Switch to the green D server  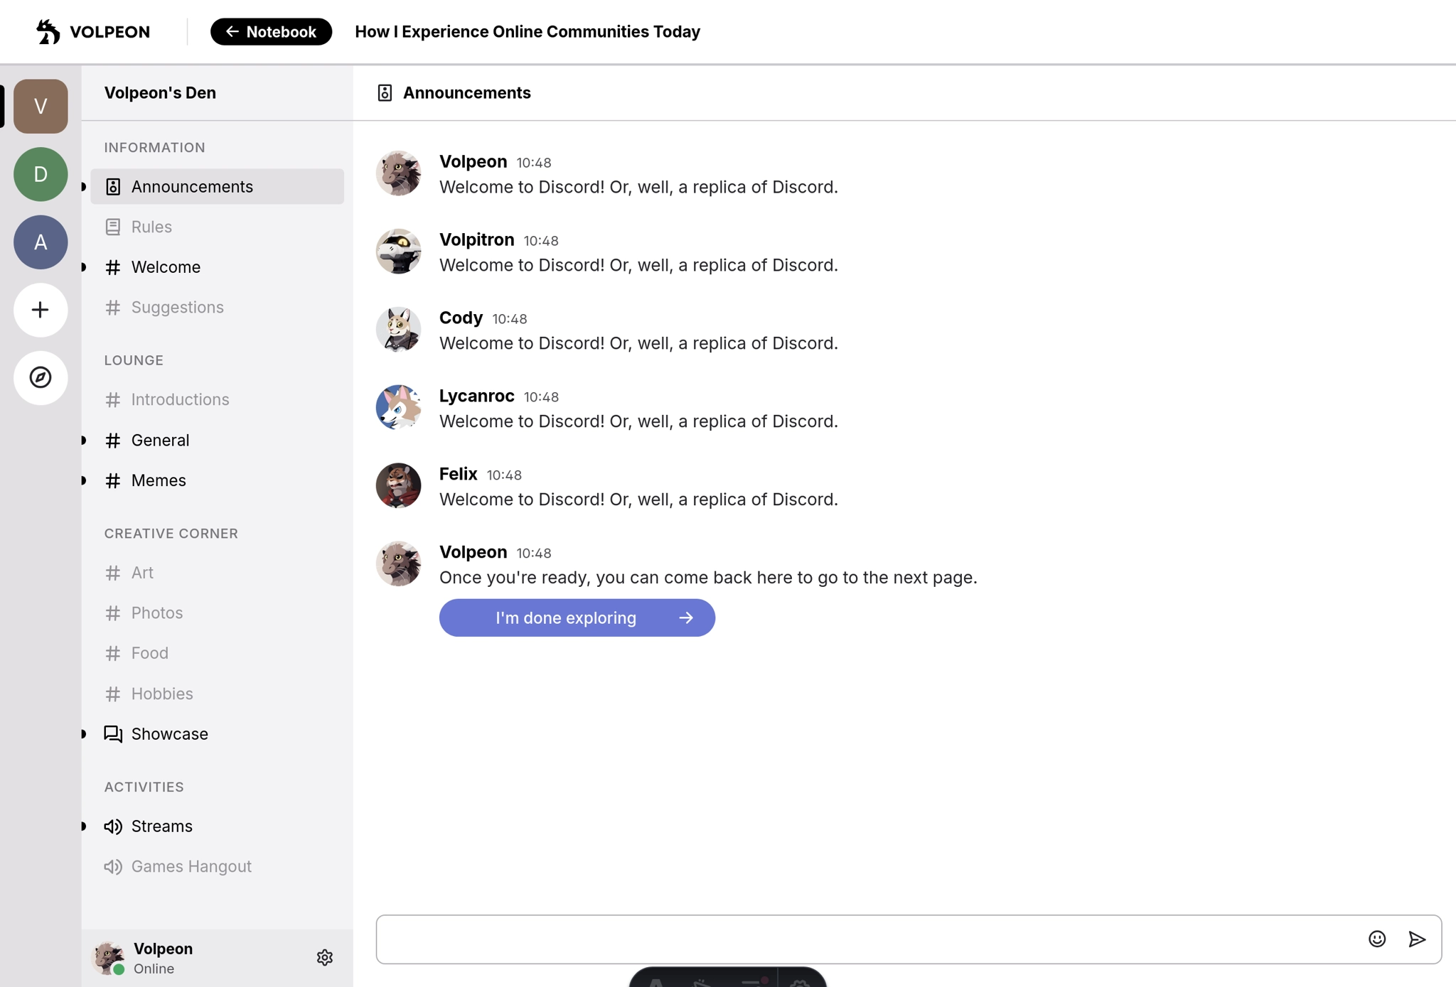tap(41, 174)
